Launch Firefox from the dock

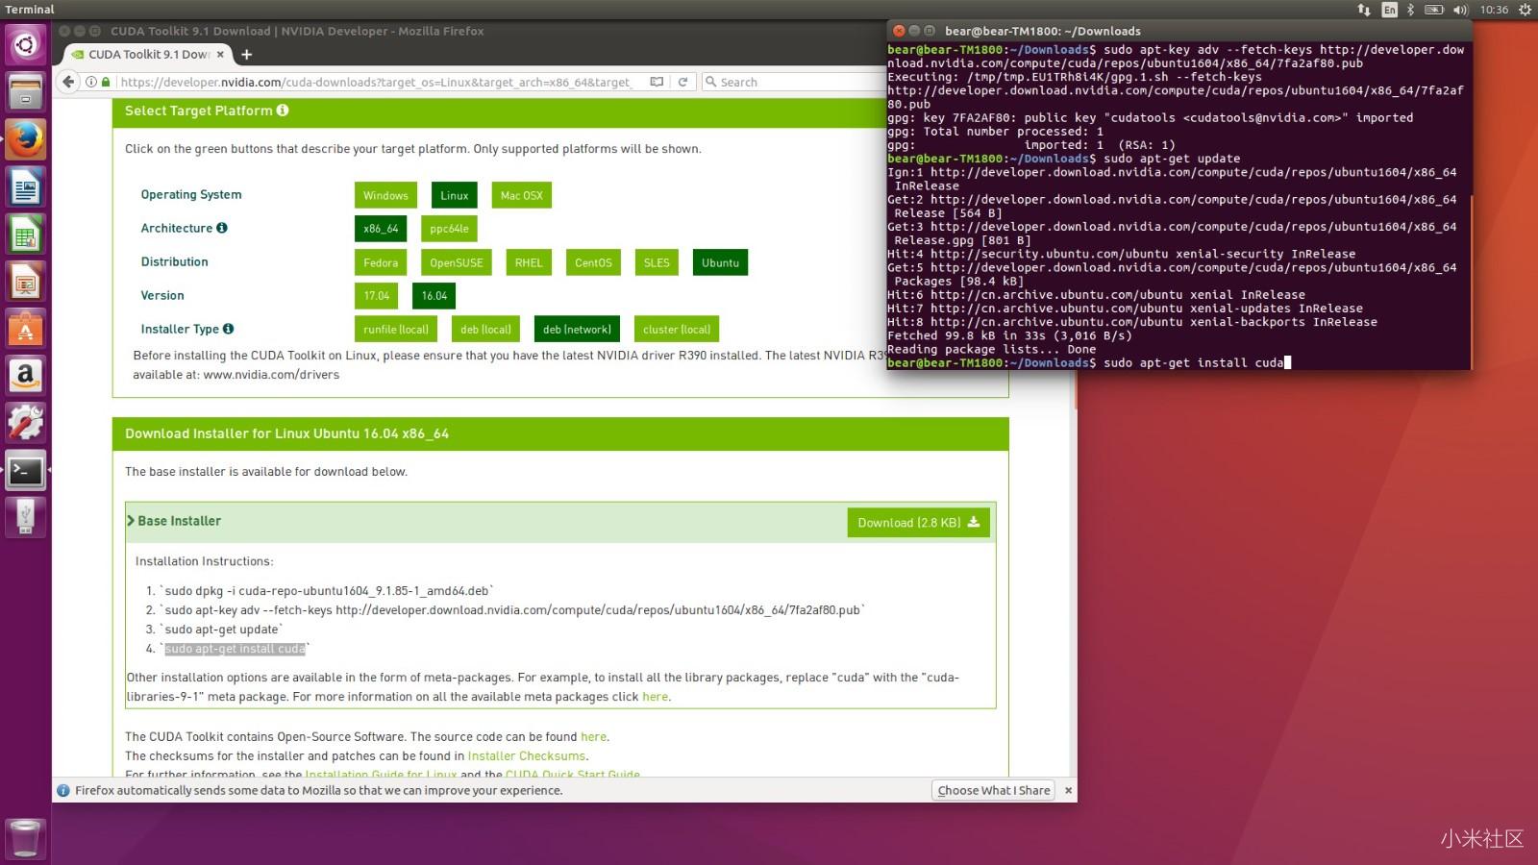click(x=25, y=139)
